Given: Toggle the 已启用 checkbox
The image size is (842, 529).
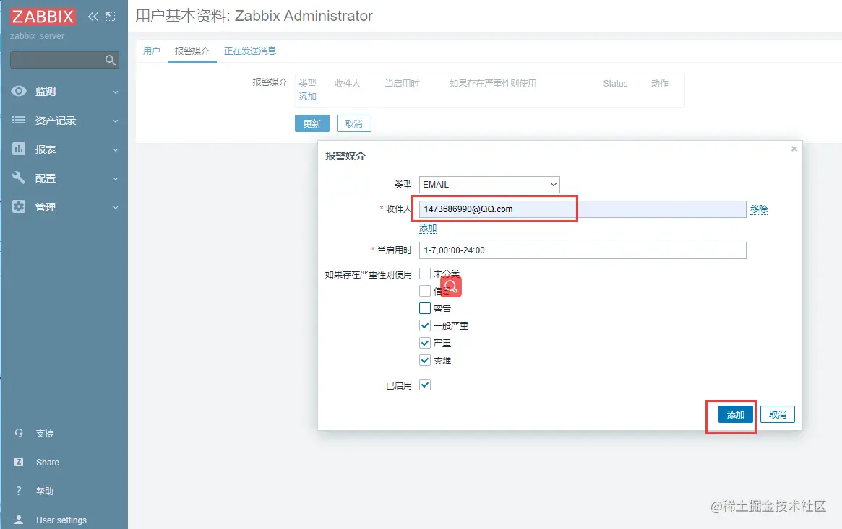Looking at the screenshot, I should tap(425, 385).
